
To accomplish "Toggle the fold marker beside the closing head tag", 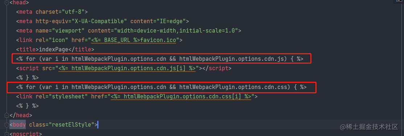I will coord(7,115).
